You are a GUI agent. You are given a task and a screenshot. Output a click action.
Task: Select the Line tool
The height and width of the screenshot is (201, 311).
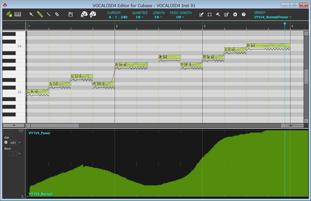pos(49,14)
